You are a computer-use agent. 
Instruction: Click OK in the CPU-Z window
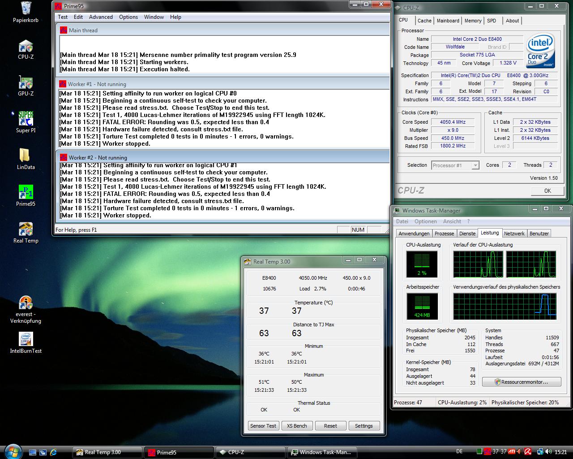(x=547, y=191)
